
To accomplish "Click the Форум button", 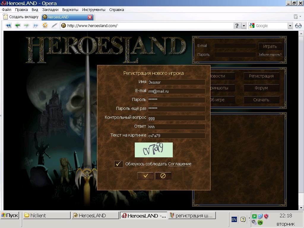I will [261, 88].
